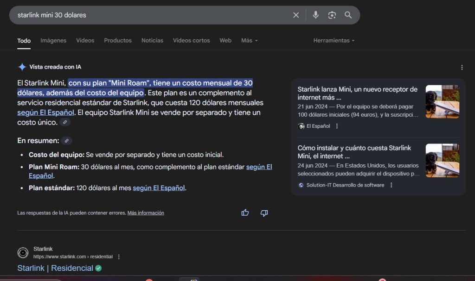This screenshot has height=281, width=475.
Task: Click the 'Costo del equipo:' bullet text
Action: (57, 155)
